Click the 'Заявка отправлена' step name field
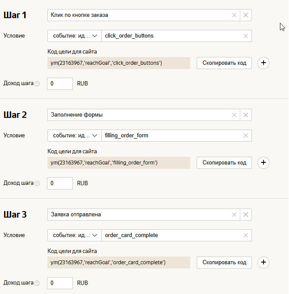Viewport: 289px width, 294px height. click(x=139, y=215)
